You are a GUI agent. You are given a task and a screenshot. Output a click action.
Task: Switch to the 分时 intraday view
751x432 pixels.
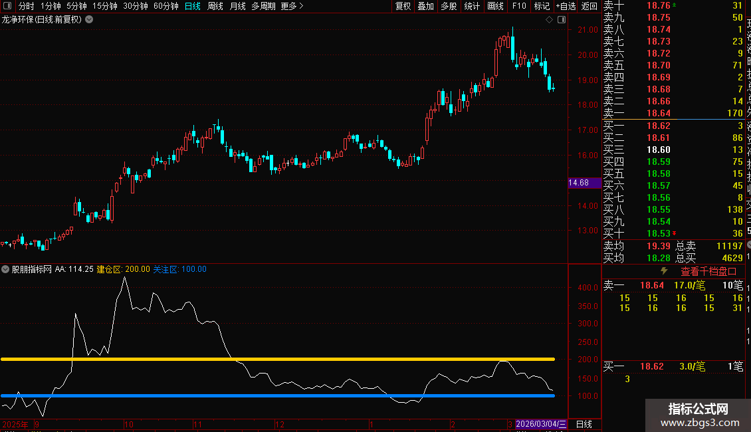coord(26,6)
